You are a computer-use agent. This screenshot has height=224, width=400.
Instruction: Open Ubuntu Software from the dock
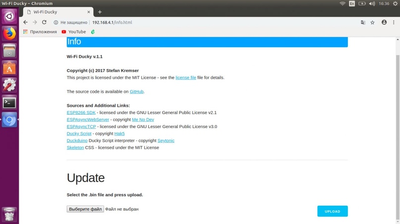tap(9, 68)
